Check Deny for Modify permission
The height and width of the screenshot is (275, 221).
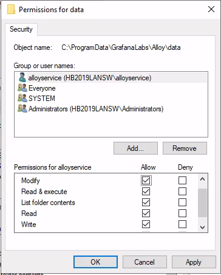(182, 180)
